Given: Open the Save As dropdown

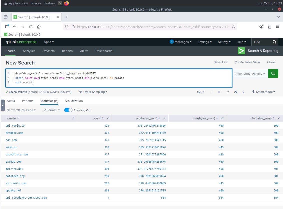Looking at the screenshot, I should [x=221, y=62].
